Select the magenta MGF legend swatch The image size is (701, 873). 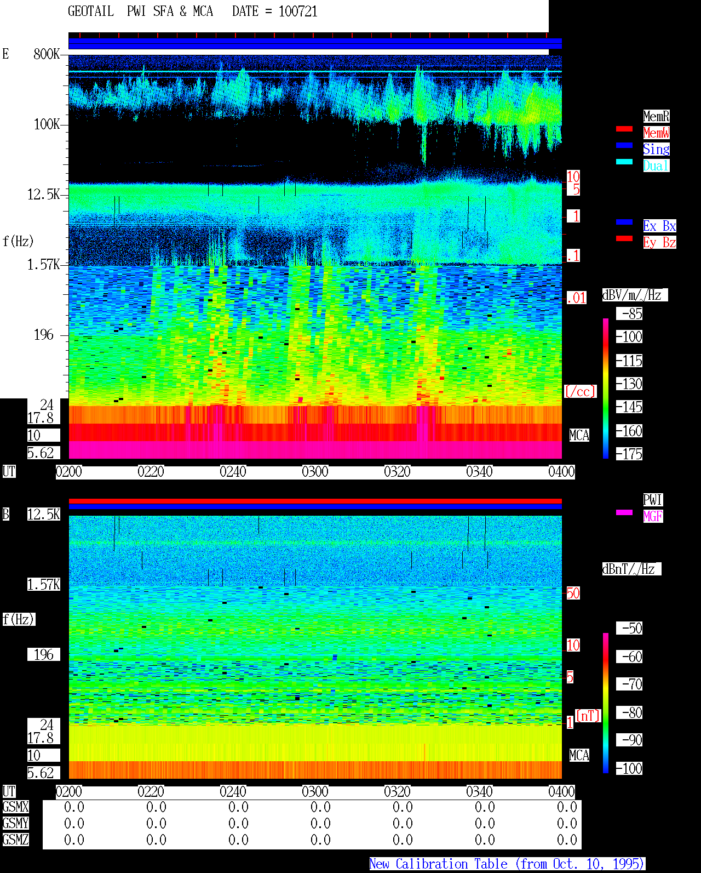(624, 512)
